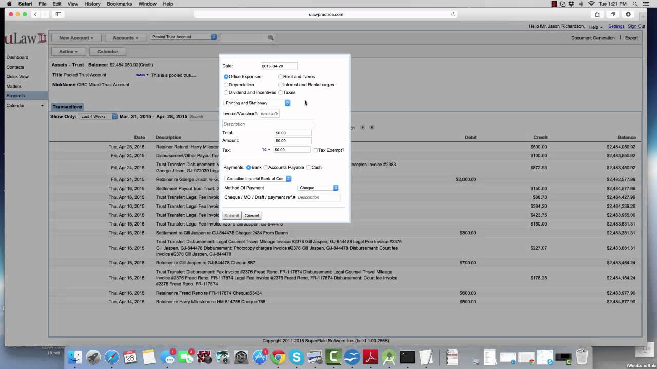Viewport: 657px width, 369px height.
Task: Open Adobe Acrobat from the Dock
Action: point(371,357)
